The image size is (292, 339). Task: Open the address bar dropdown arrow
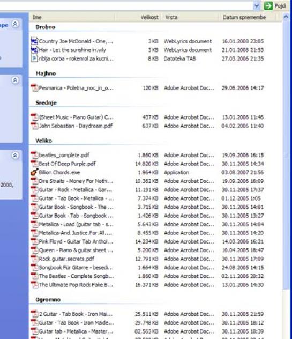pyautogui.click(x=257, y=5)
